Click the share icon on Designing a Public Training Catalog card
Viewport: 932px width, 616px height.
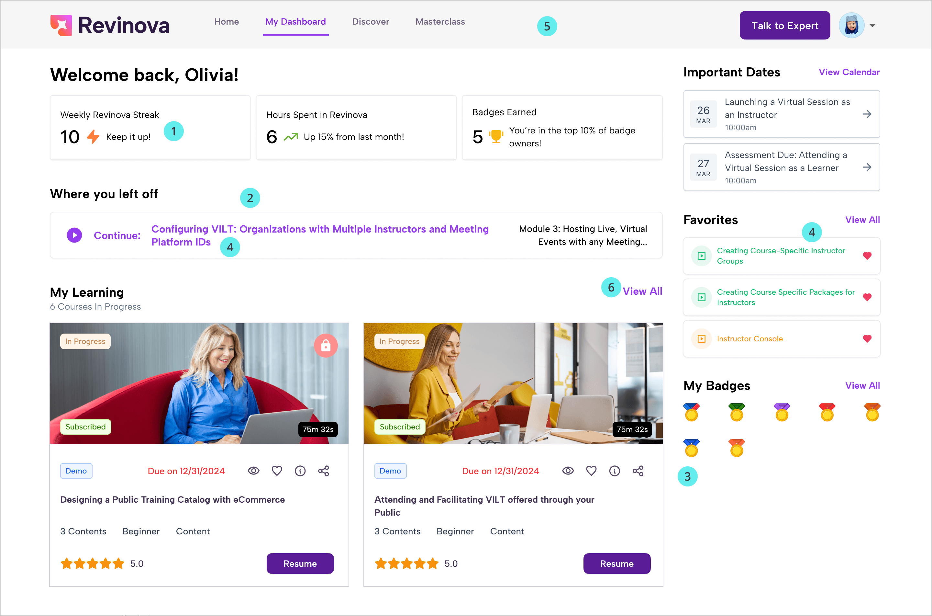323,471
